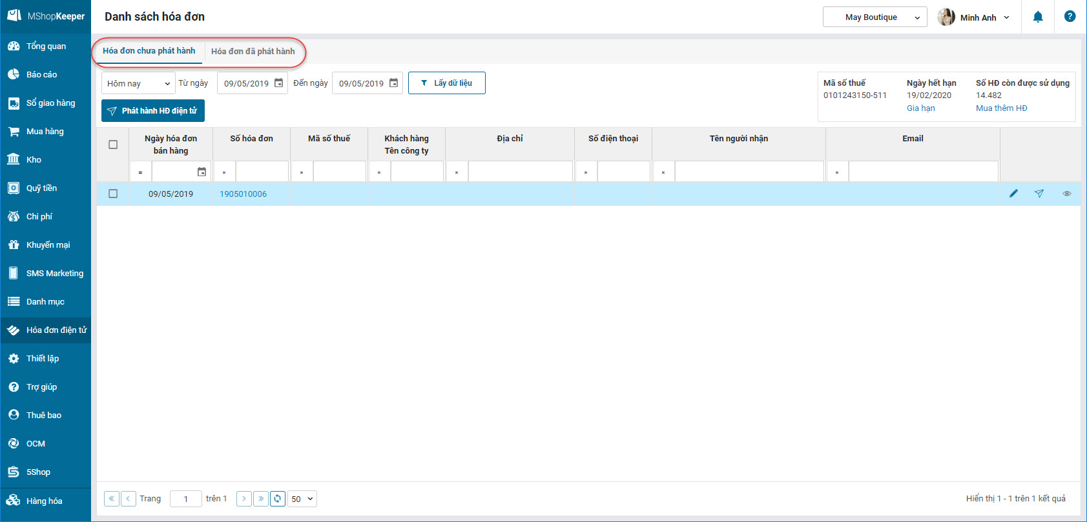Go to the next page arrow

243,499
